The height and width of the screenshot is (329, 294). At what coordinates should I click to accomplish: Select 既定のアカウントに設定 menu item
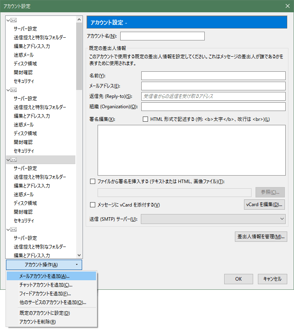(44, 313)
